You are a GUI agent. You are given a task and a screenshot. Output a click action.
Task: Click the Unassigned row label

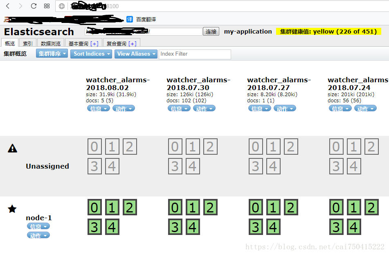pos(47,166)
